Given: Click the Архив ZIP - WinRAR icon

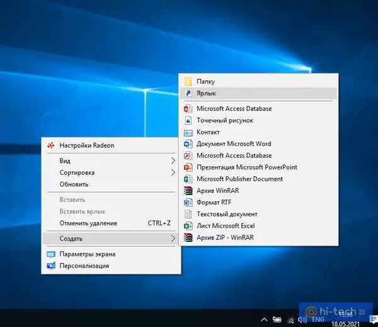Looking at the screenshot, I should [x=188, y=237].
